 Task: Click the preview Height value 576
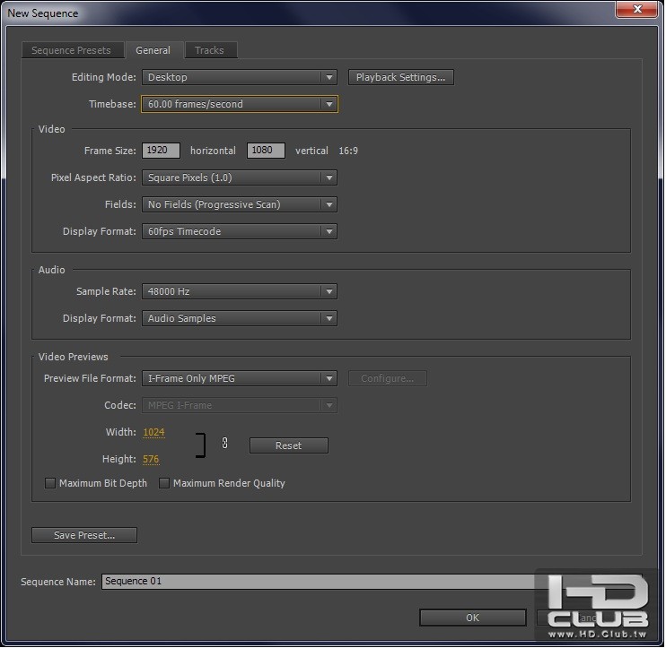click(x=151, y=459)
